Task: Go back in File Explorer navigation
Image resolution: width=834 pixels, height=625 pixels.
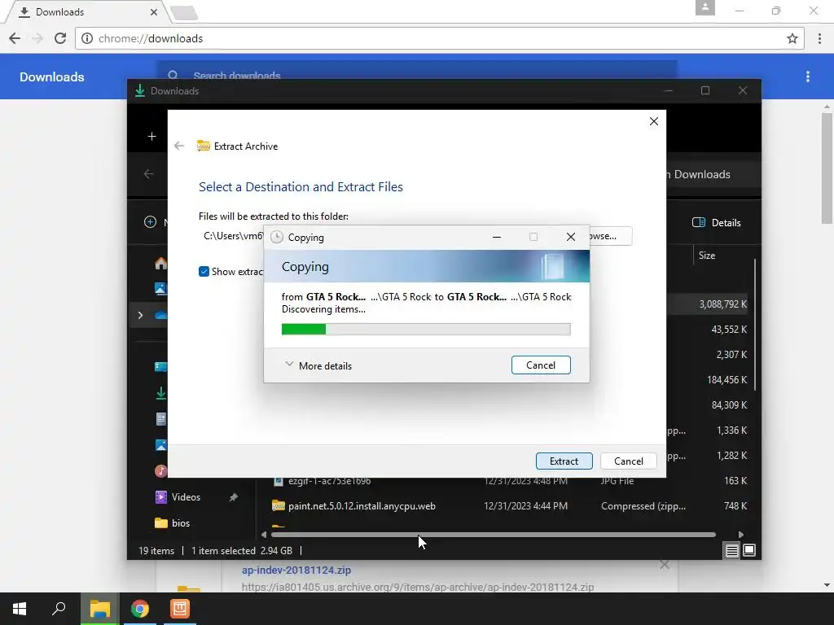Action: coord(149,174)
